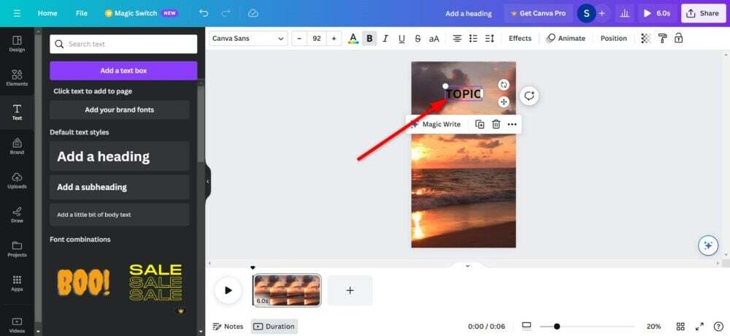
Task: Select the 6.0s beach video clip
Action: point(287,290)
